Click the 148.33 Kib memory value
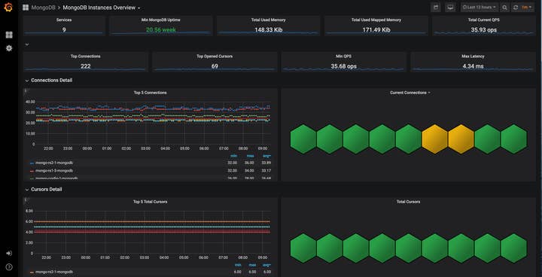 pos(268,30)
